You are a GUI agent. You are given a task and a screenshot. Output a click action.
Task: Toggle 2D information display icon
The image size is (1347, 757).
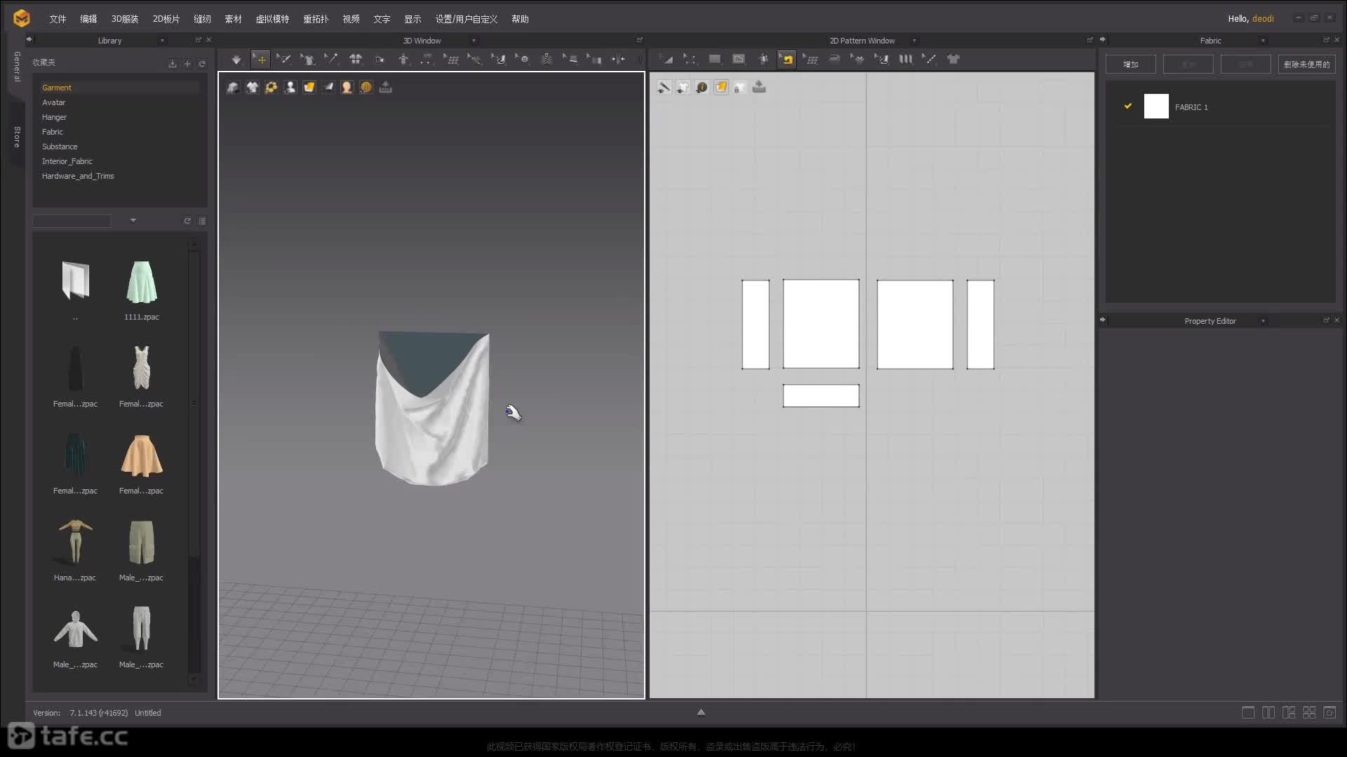[x=702, y=87]
